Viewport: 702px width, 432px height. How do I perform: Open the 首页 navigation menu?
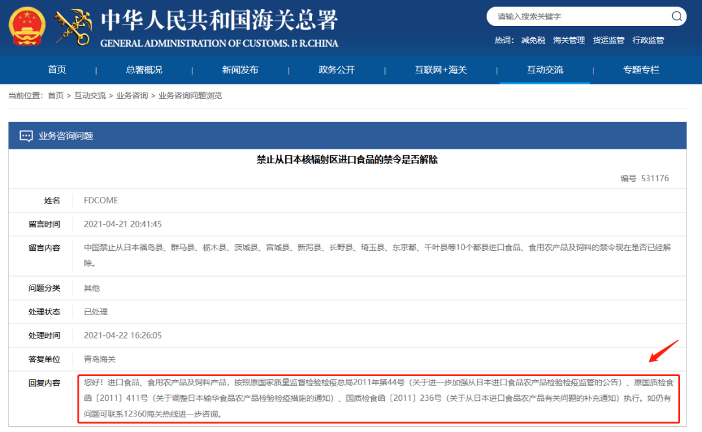click(57, 70)
